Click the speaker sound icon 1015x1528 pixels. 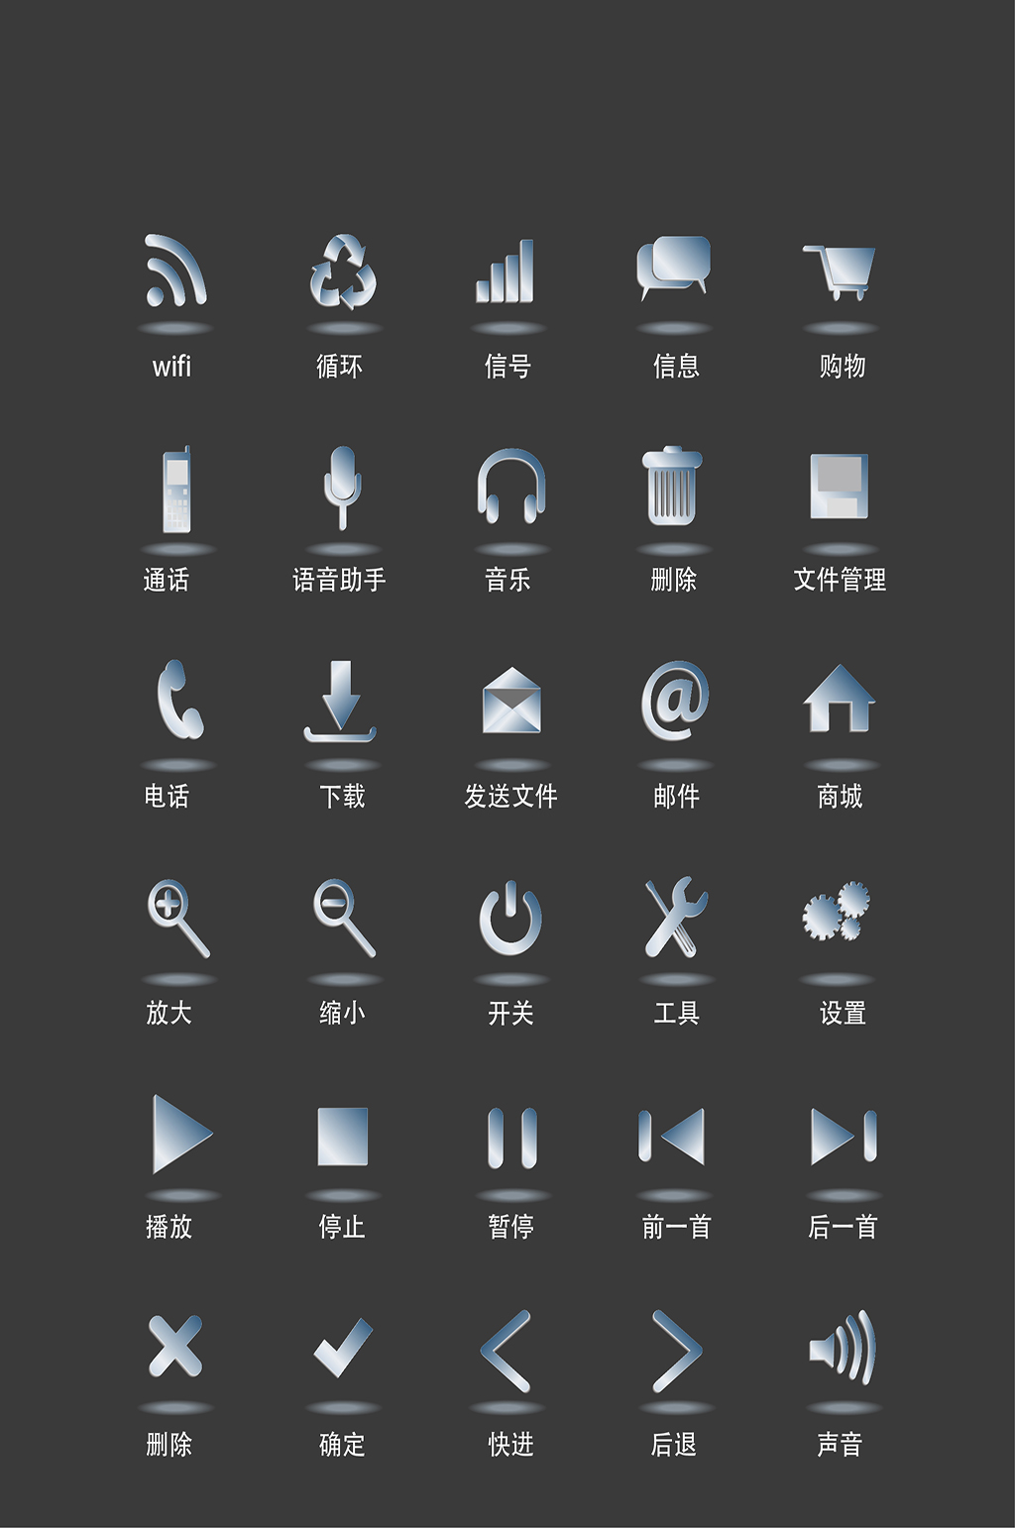pos(843,1348)
